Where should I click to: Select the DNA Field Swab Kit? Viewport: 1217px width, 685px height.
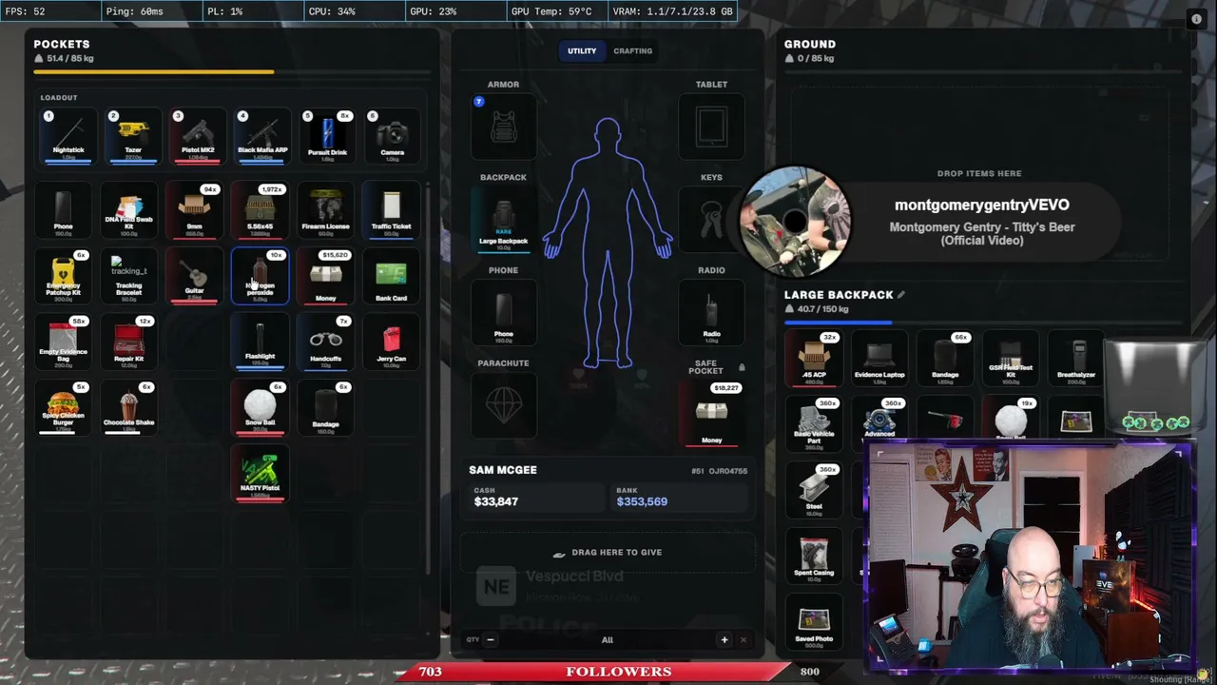click(128, 211)
